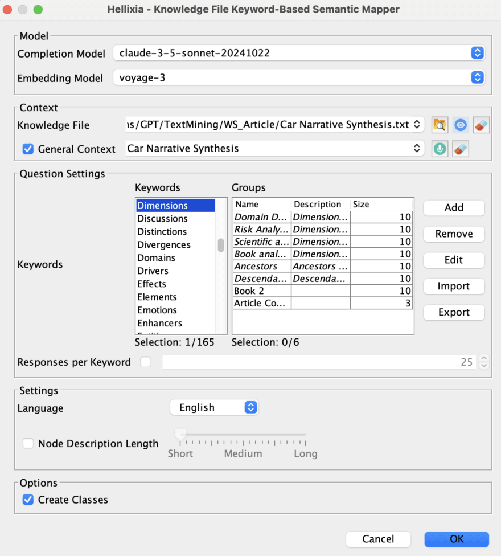Screen dimensions: 501x556
Task: Confirm settings with the OK button
Action: click(456, 539)
